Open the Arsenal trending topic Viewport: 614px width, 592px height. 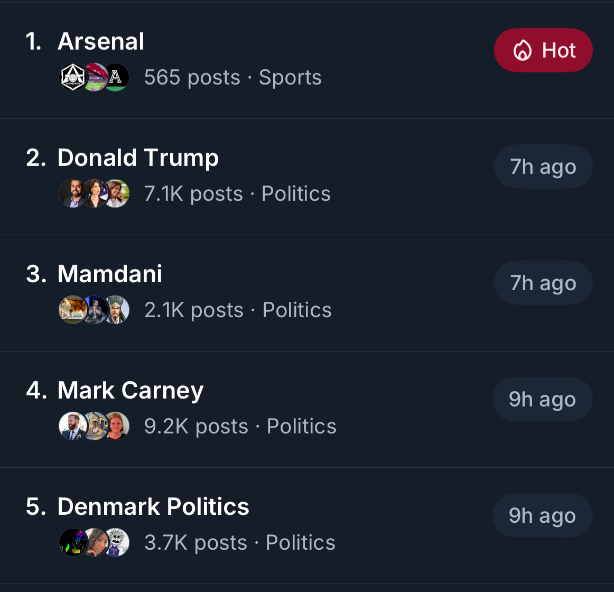[101, 41]
